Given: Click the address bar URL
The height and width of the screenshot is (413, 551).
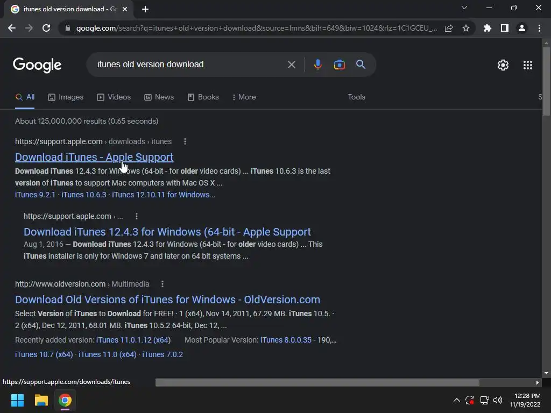Looking at the screenshot, I should [257, 28].
